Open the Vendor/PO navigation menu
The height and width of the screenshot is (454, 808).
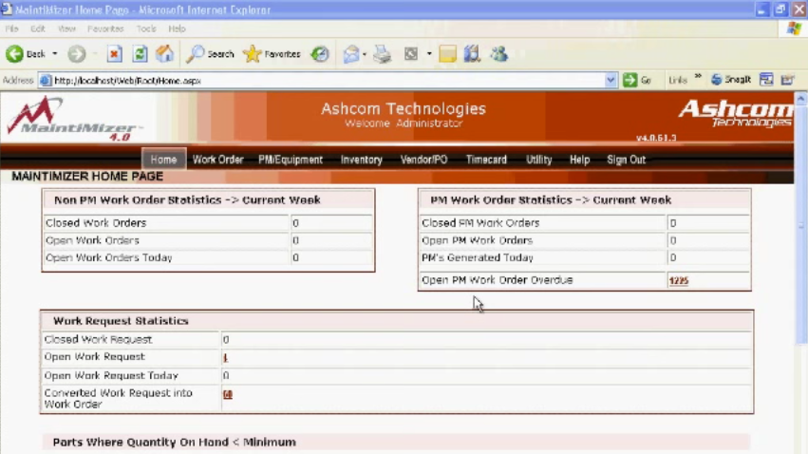[x=424, y=160]
